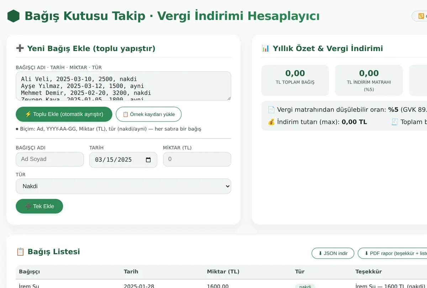This screenshot has height=288, width=427.
Task: Click 'Toplu Ekle (otomatik ayrıştır)' button
Action: tap(64, 114)
